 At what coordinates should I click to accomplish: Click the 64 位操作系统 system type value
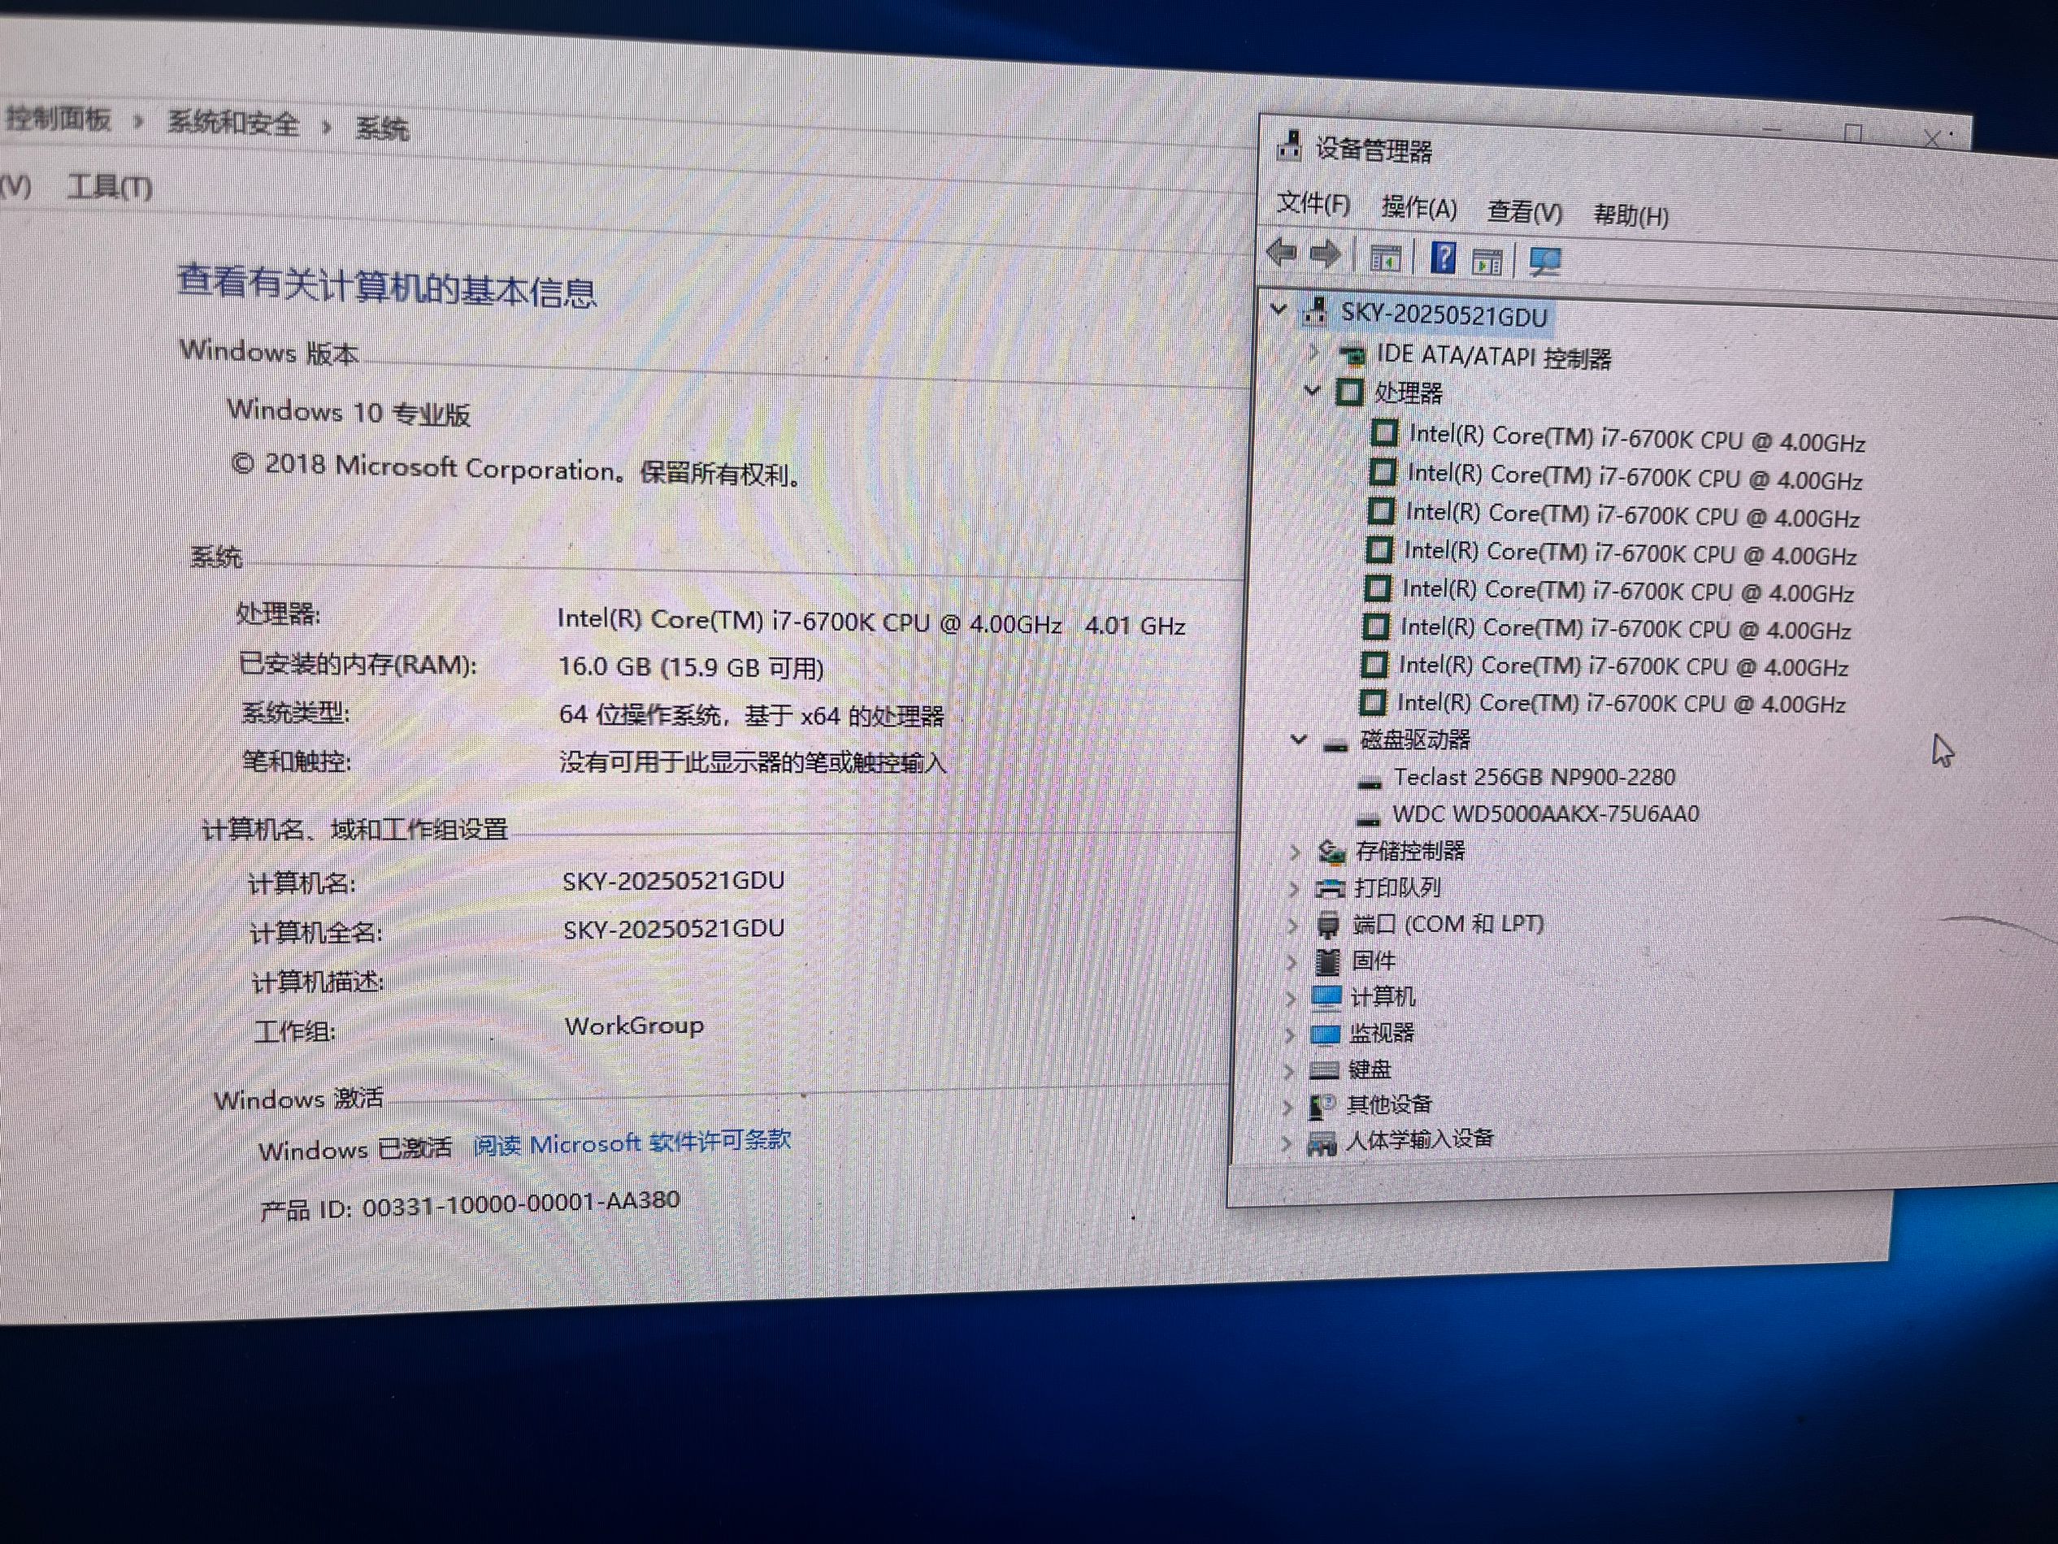751,715
